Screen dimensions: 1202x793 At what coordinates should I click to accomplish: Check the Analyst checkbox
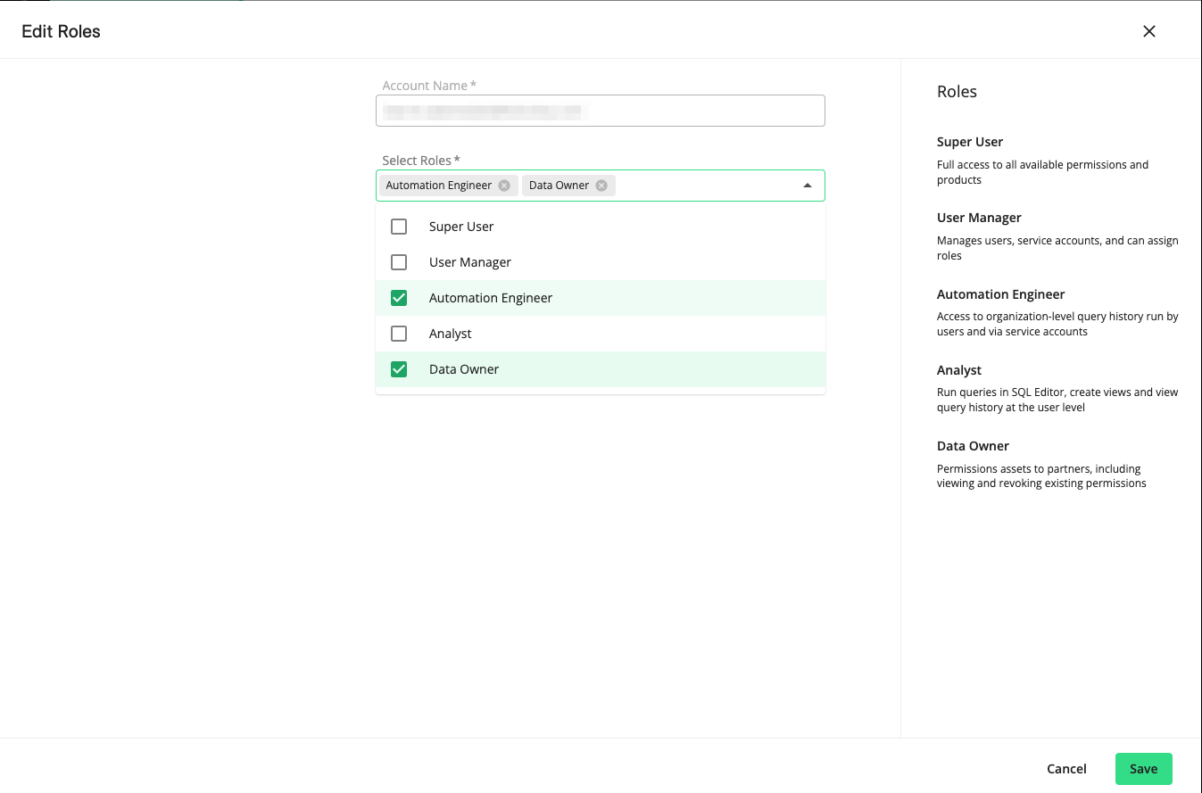click(399, 334)
